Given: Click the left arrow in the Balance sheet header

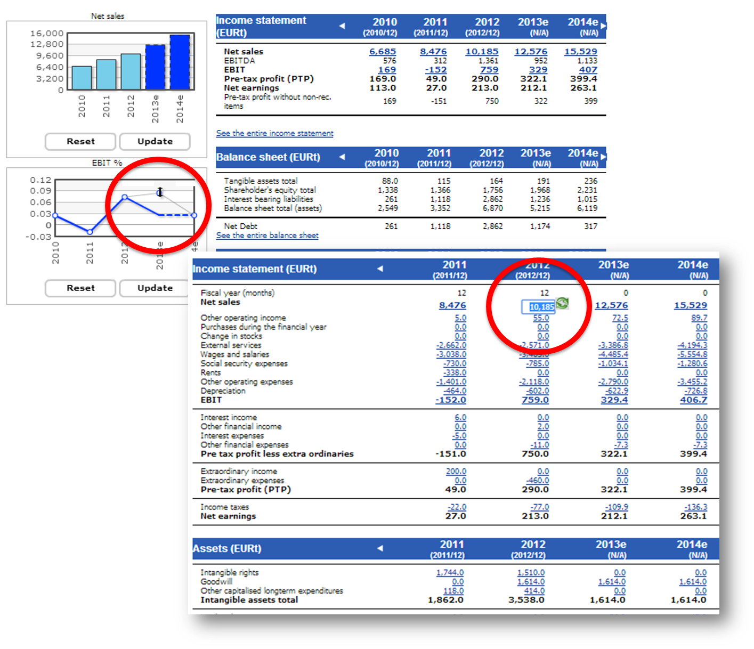Looking at the screenshot, I should [x=342, y=157].
